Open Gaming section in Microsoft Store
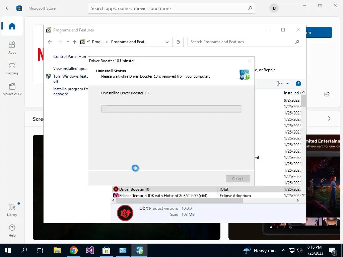343x257 pixels. (x=12, y=68)
